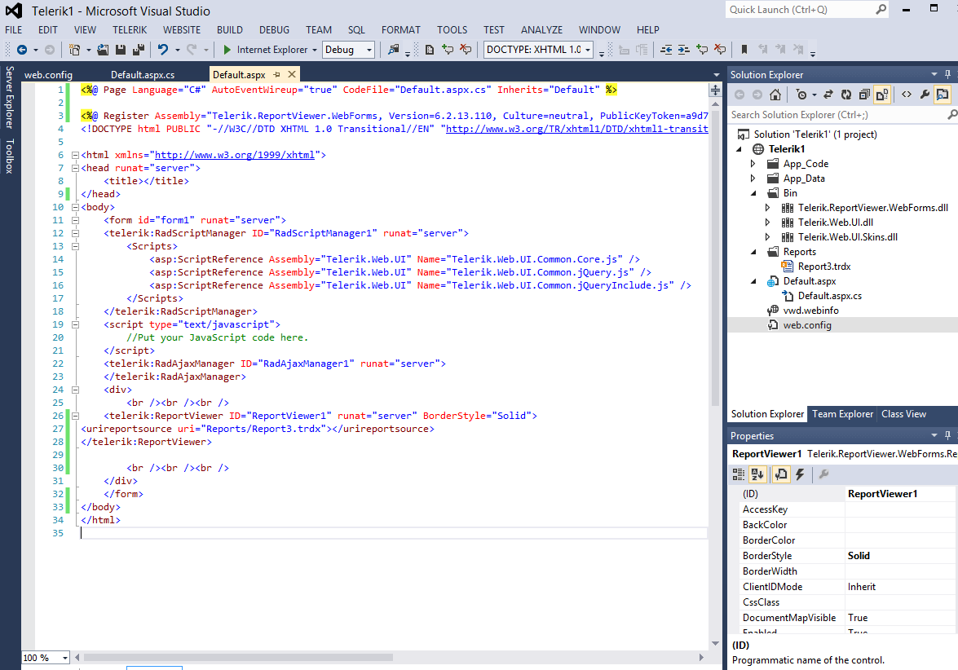The width and height of the screenshot is (958, 670).
Task: Open the Team Explorer panel tab
Action: coord(842,414)
